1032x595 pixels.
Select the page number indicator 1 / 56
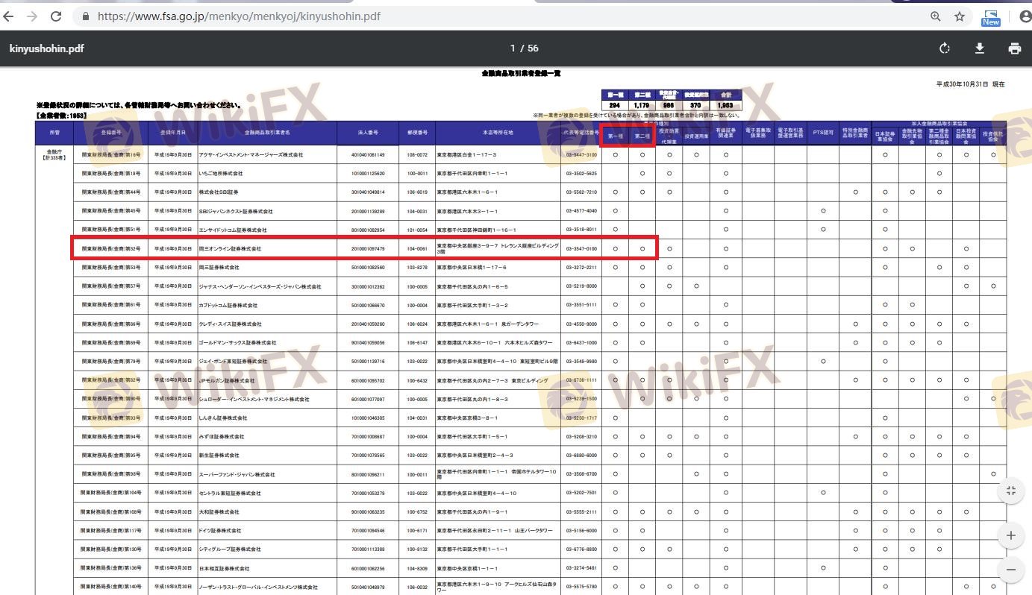pos(524,48)
